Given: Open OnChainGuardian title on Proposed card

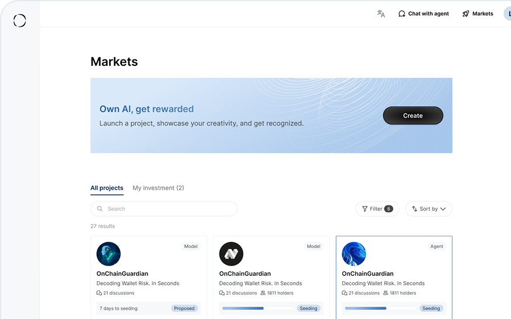Looking at the screenshot, I should pos(123,274).
